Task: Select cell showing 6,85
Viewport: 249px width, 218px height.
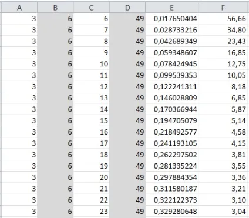Action: [x=223, y=98]
